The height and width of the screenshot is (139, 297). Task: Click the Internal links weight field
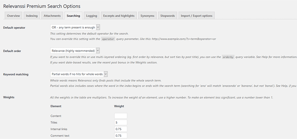pyautogui.click(x=121, y=129)
